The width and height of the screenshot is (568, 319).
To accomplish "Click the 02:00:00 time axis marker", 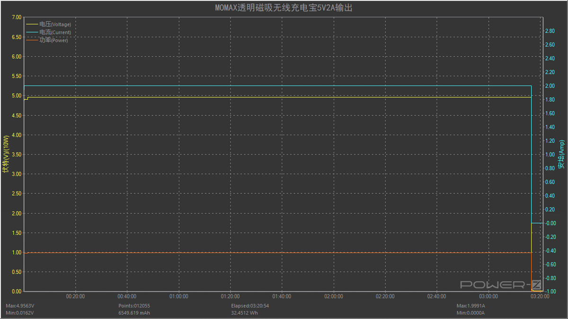I will tap(333, 297).
